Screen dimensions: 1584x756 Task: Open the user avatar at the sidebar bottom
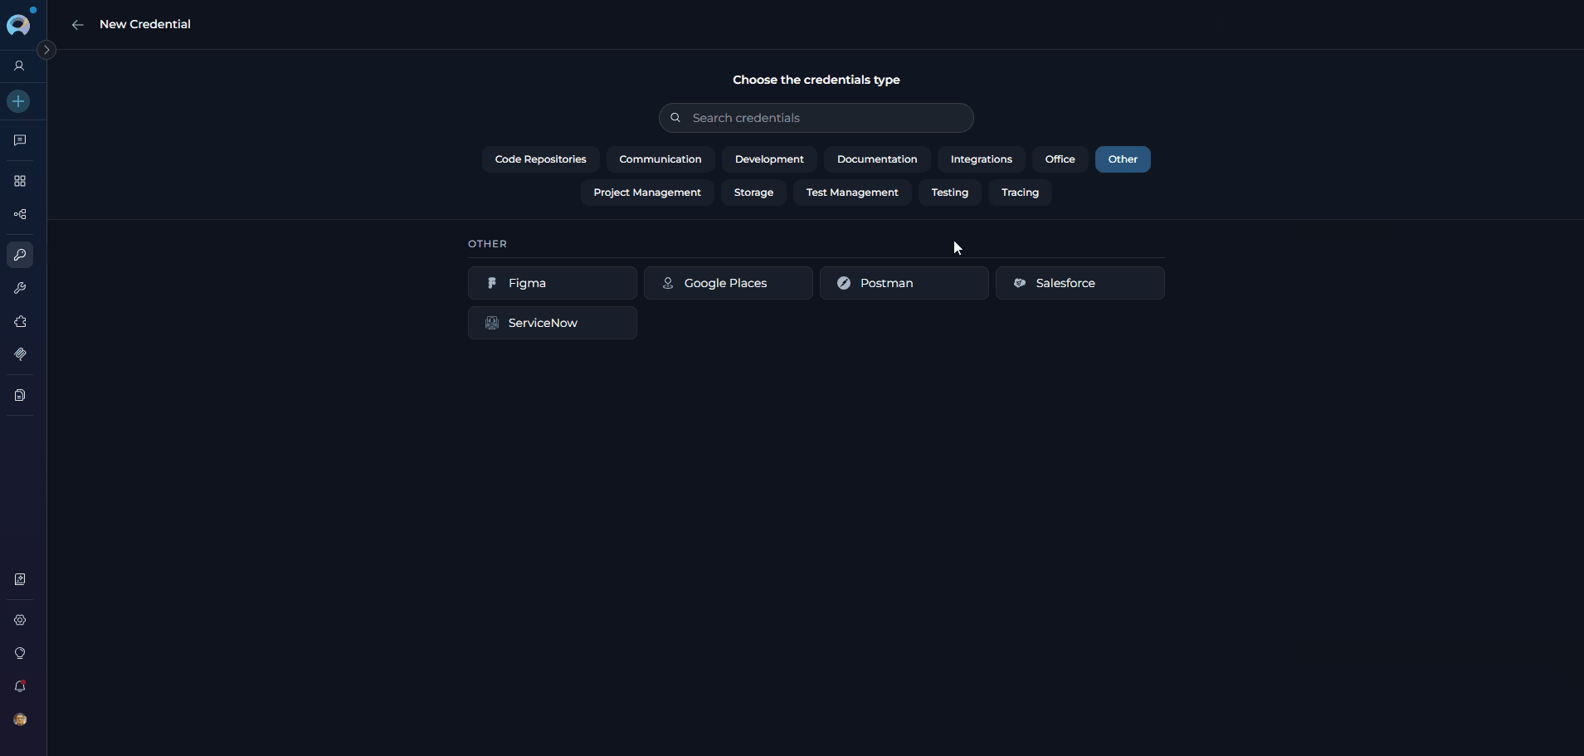tap(20, 719)
